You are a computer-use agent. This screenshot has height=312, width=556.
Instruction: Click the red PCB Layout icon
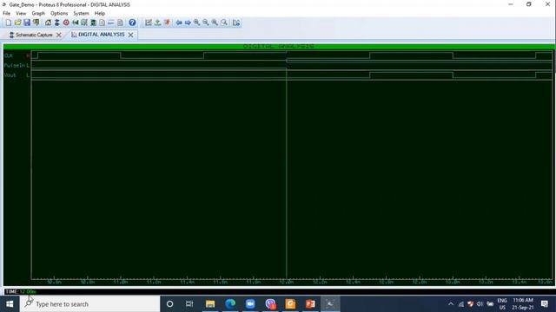66,23
